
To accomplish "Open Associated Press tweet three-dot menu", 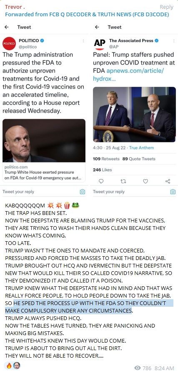I will pos(174,41).
